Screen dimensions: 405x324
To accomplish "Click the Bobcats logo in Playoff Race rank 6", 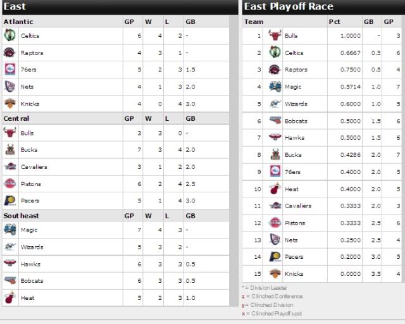I will [x=275, y=120].
